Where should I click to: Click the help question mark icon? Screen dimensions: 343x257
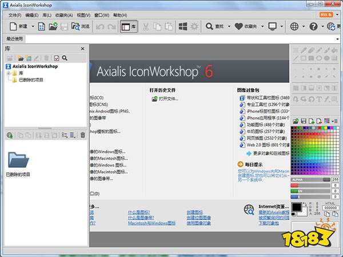click(x=313, y=26)
